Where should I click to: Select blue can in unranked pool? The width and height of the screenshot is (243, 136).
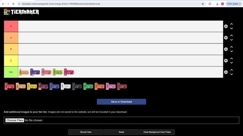tap(54, 86)
